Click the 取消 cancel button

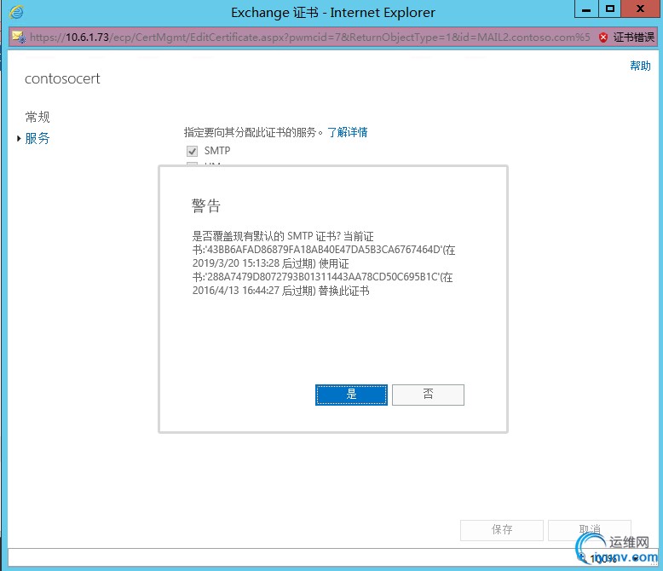point(590,530)
